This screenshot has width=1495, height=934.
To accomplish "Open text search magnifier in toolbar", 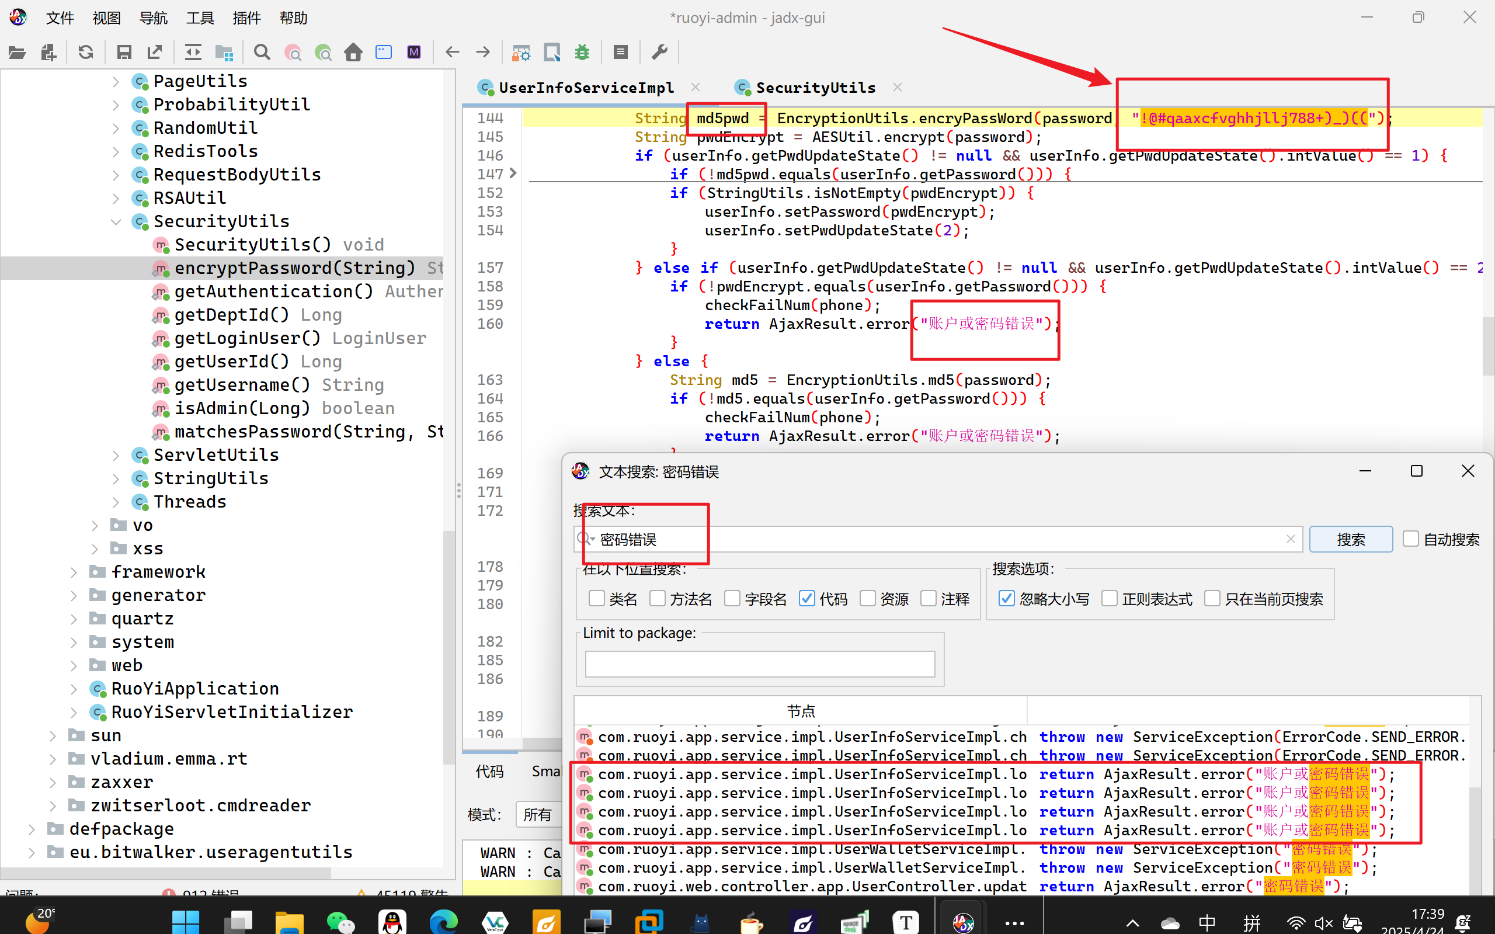I will tap(262, 53).
